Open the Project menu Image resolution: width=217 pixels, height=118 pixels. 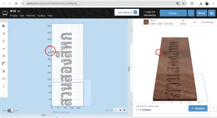click(x=14, y=15)
